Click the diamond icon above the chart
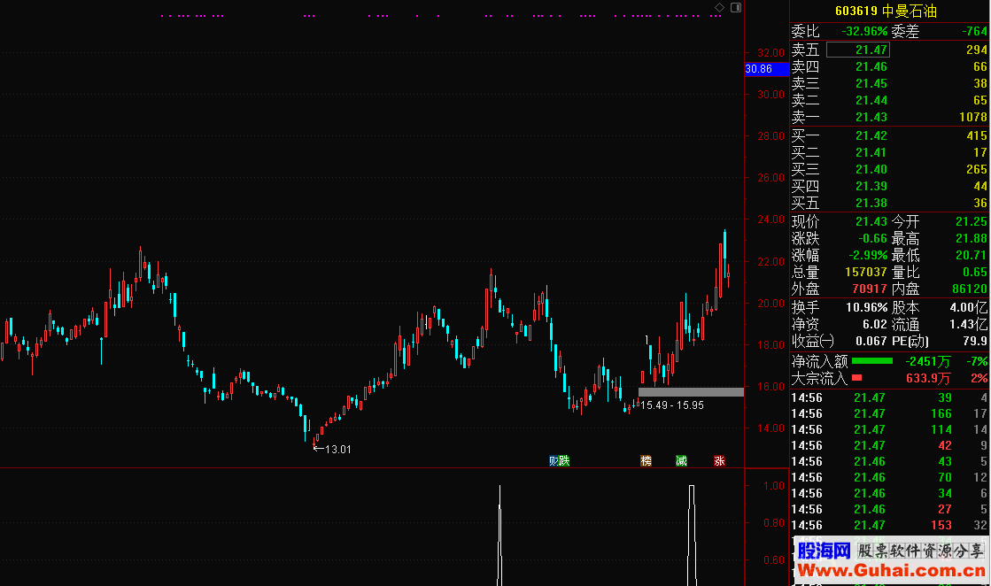 pos(719,8)
